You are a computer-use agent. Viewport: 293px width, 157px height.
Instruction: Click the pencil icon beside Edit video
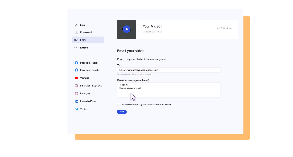pos(218,28)
